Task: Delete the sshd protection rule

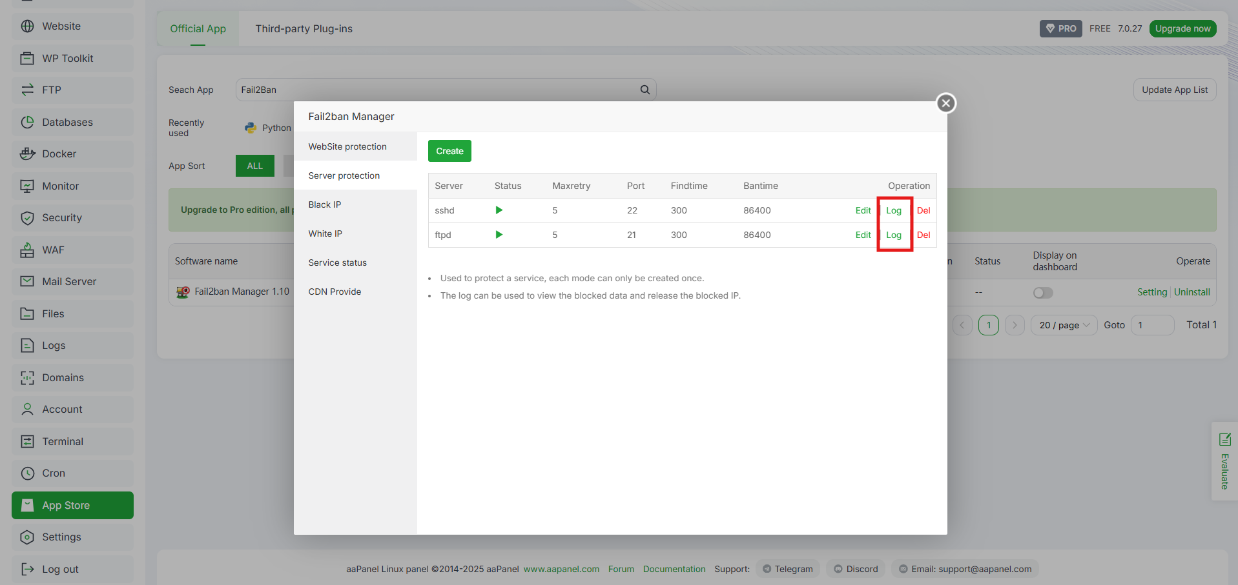Action: 923,210
